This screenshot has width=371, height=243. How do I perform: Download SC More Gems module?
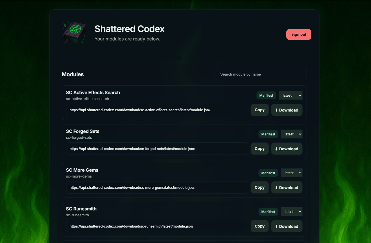pyautogui.click(x=287, y=187)
